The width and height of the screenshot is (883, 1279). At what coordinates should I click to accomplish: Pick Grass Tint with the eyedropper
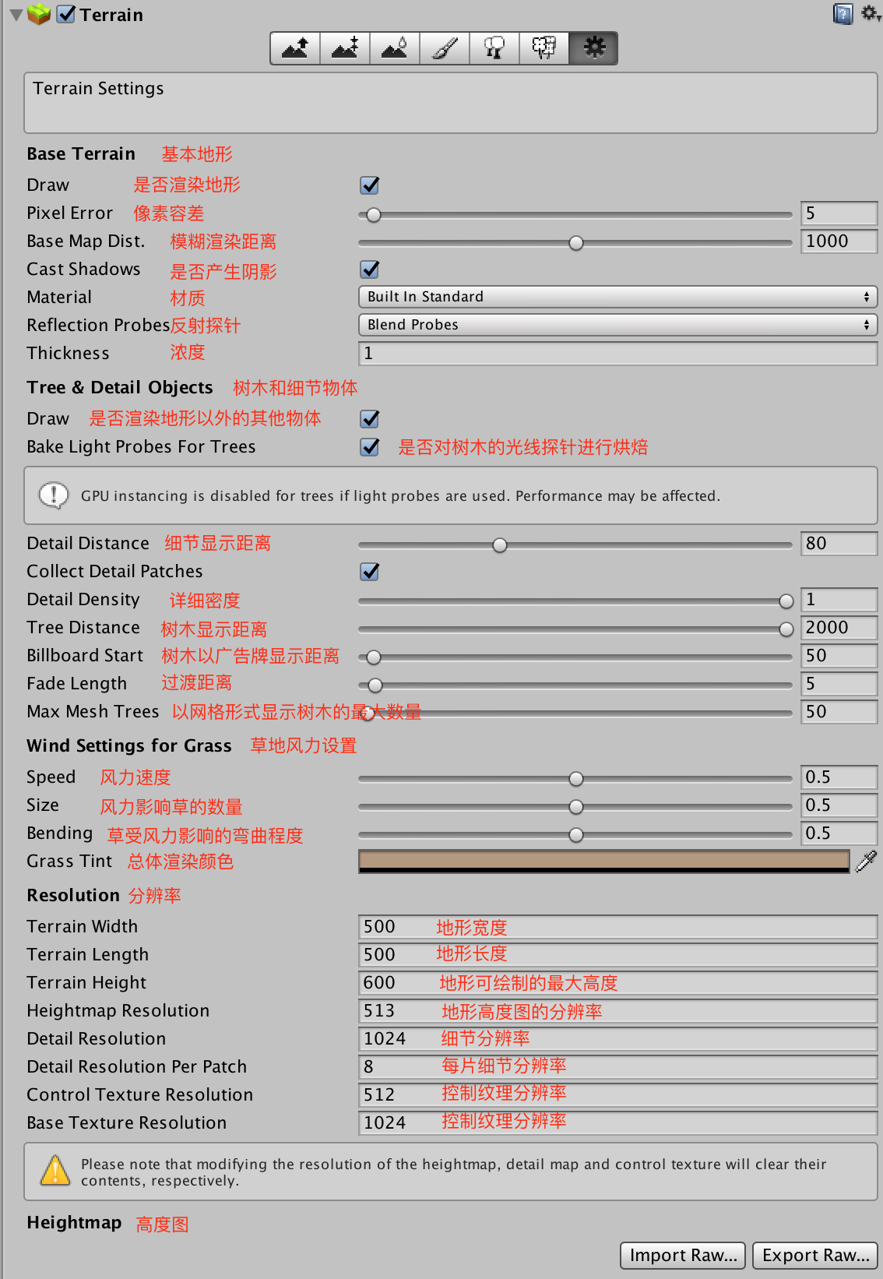click(x=866, y=861)
